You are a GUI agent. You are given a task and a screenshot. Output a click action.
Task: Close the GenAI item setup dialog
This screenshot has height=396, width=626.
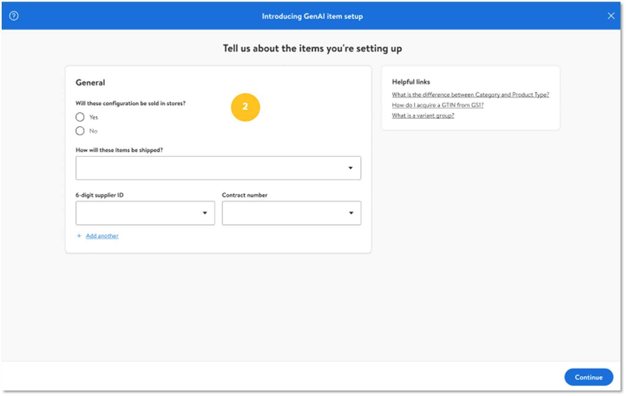611,16
